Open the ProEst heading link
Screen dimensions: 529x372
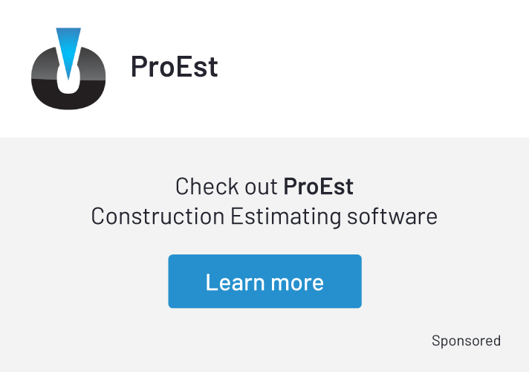coord(174,67)
